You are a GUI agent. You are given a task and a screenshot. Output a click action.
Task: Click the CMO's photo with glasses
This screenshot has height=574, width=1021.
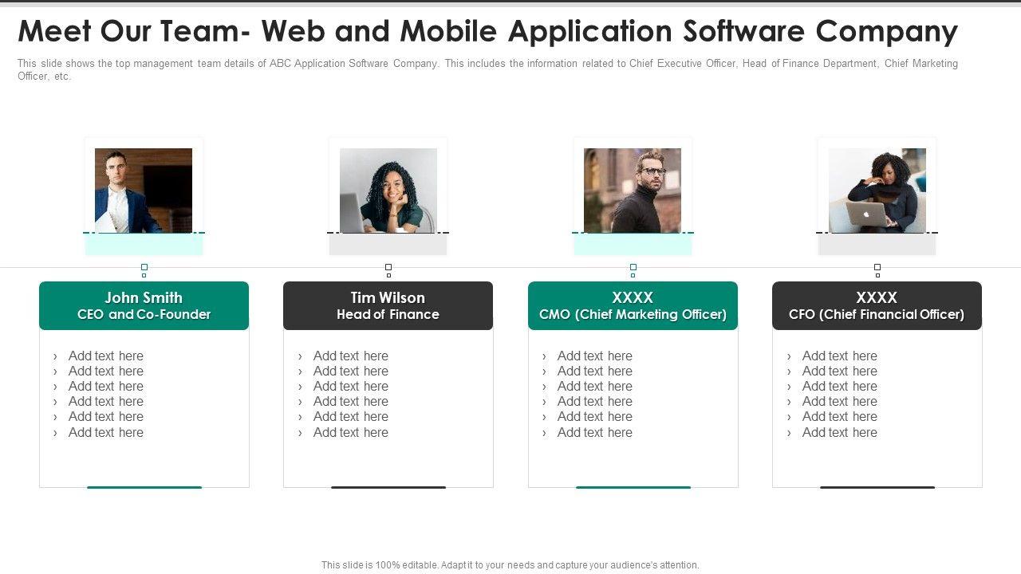point(633,190)
